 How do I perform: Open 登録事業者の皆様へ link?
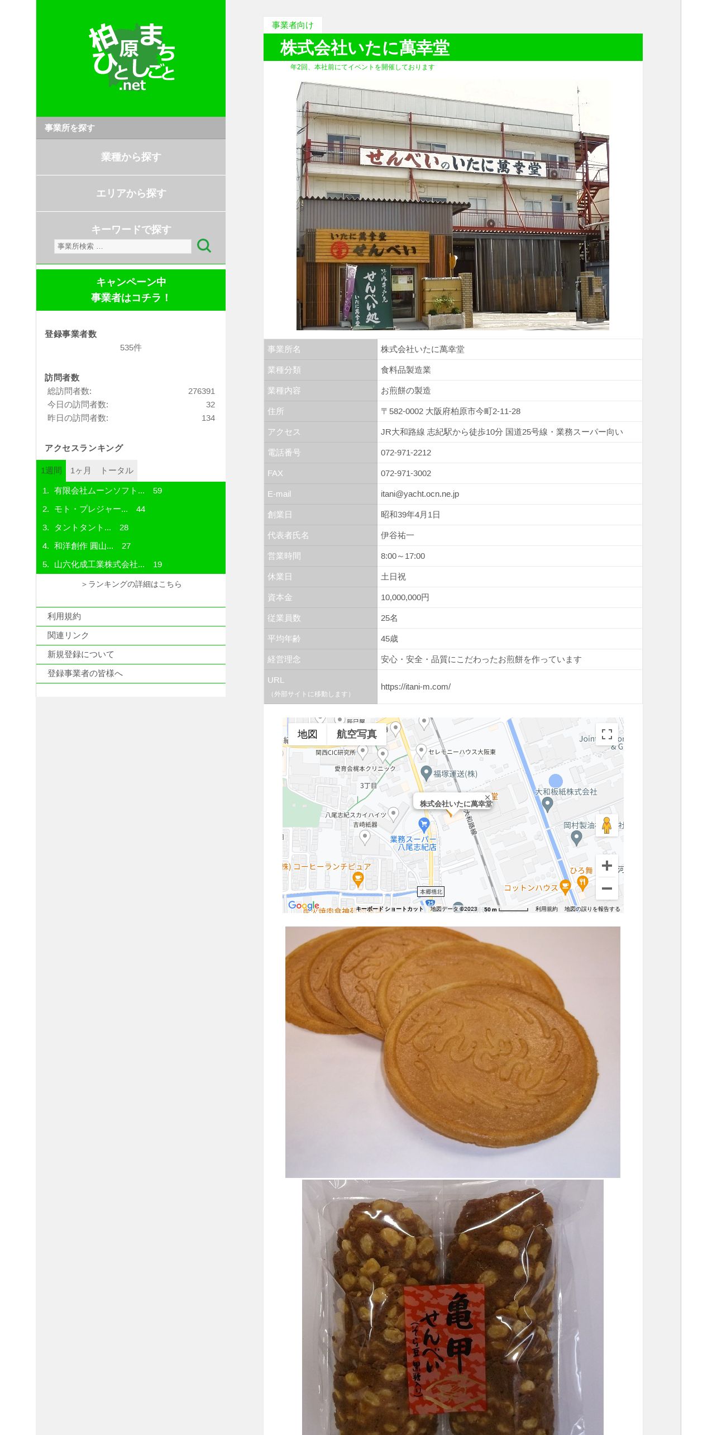(x=131, y=673)
